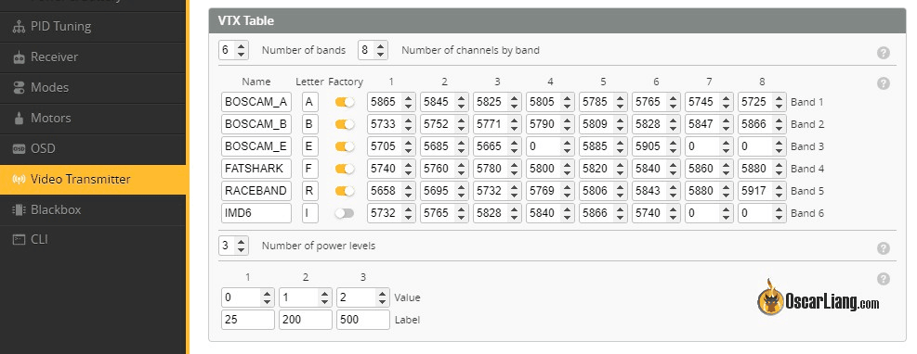Click the RACEBAND name field
Screen dimensions: 917x354
point(256,191)
